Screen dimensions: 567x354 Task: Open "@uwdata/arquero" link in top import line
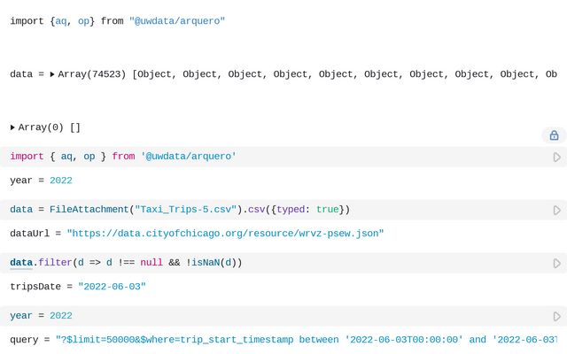click(x=177, y=20)
